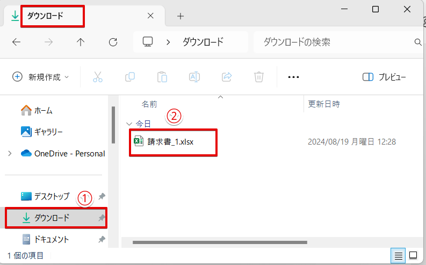Click the Cut scissors icon

[98, 77]
